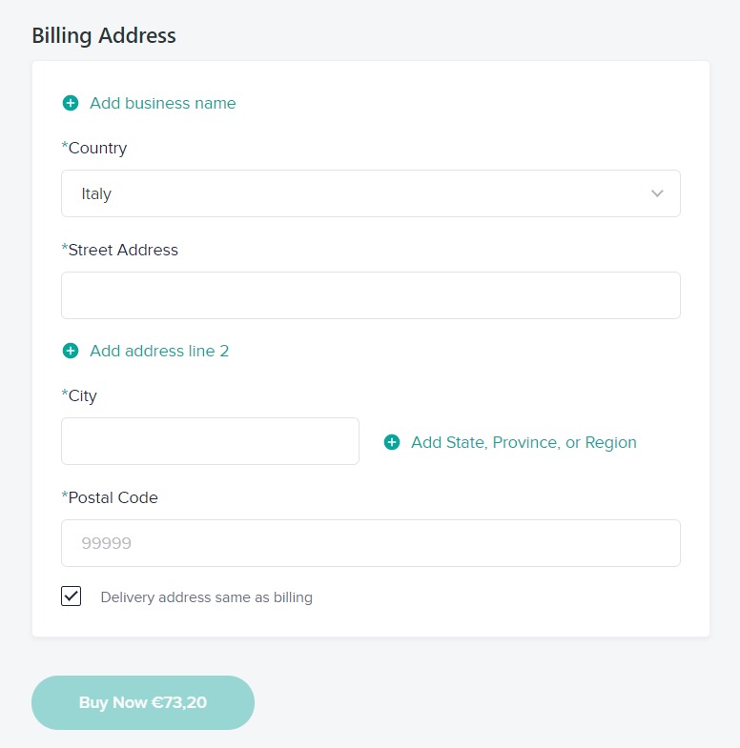Click the Add business name link text
The image size is (740, 748).
tap(163, 103)
